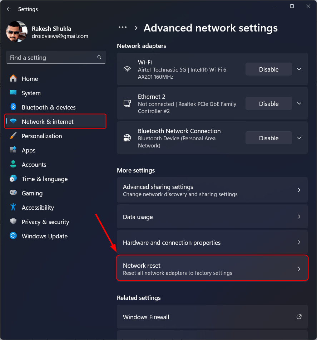Viewport: 317px width, 340px height.
Task: Click the Ethernet 2 adapter icon
Action: 127,103
